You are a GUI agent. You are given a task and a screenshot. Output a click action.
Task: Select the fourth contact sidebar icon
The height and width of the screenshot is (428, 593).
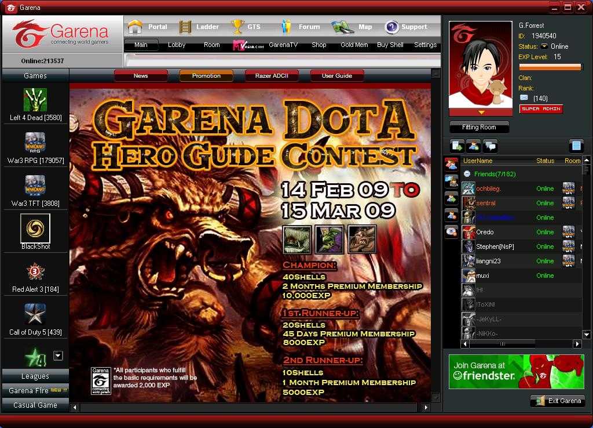[x=451, y=215]
